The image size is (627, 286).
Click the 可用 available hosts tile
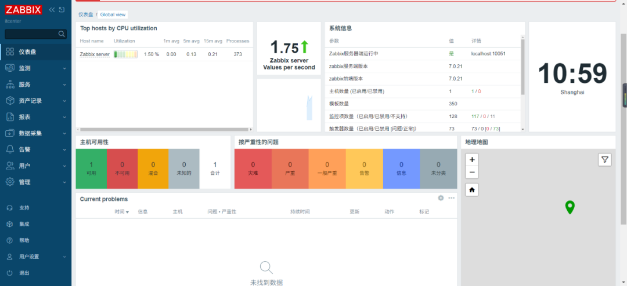click(x=91, y=168)
